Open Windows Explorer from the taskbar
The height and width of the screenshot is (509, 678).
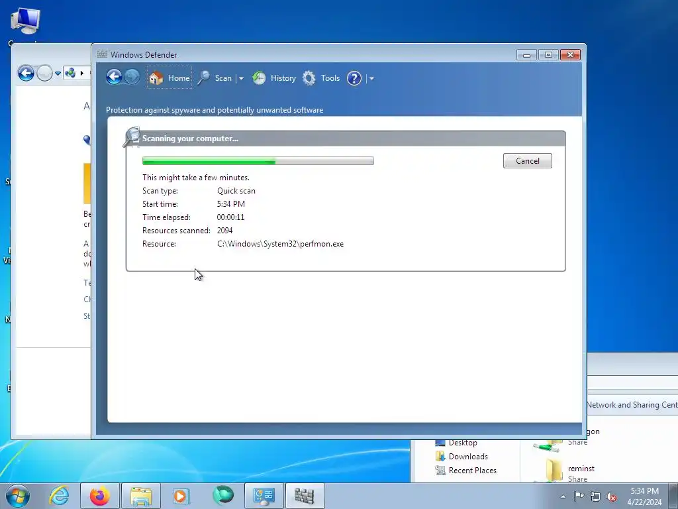pyautogui.click(x=141, y=496)
